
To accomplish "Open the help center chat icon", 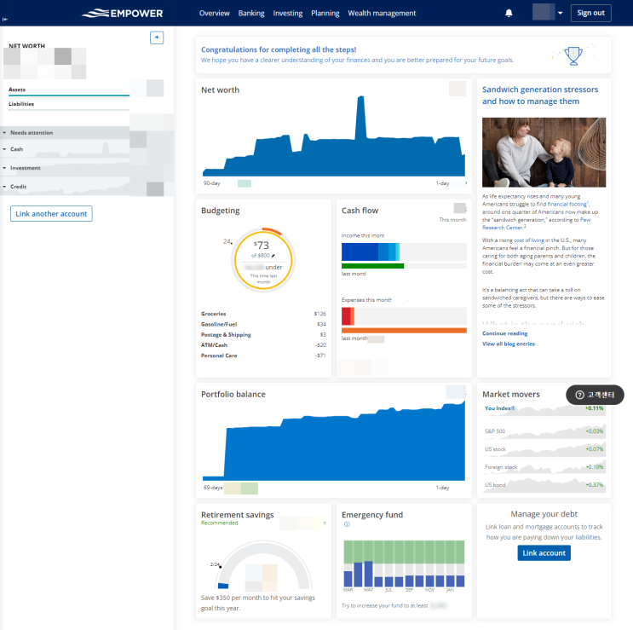I will coord(595,395).
